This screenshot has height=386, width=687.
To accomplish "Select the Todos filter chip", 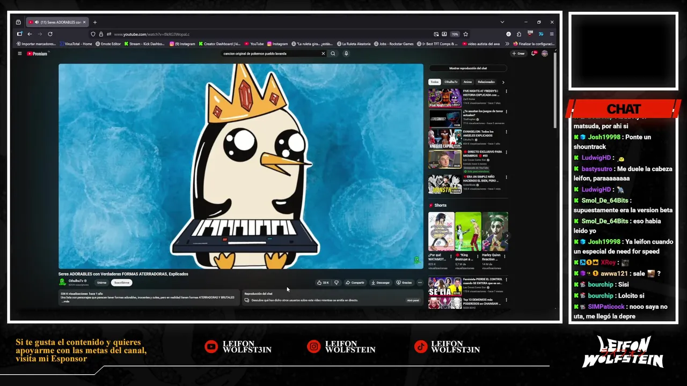I will (x=435, y=82).
